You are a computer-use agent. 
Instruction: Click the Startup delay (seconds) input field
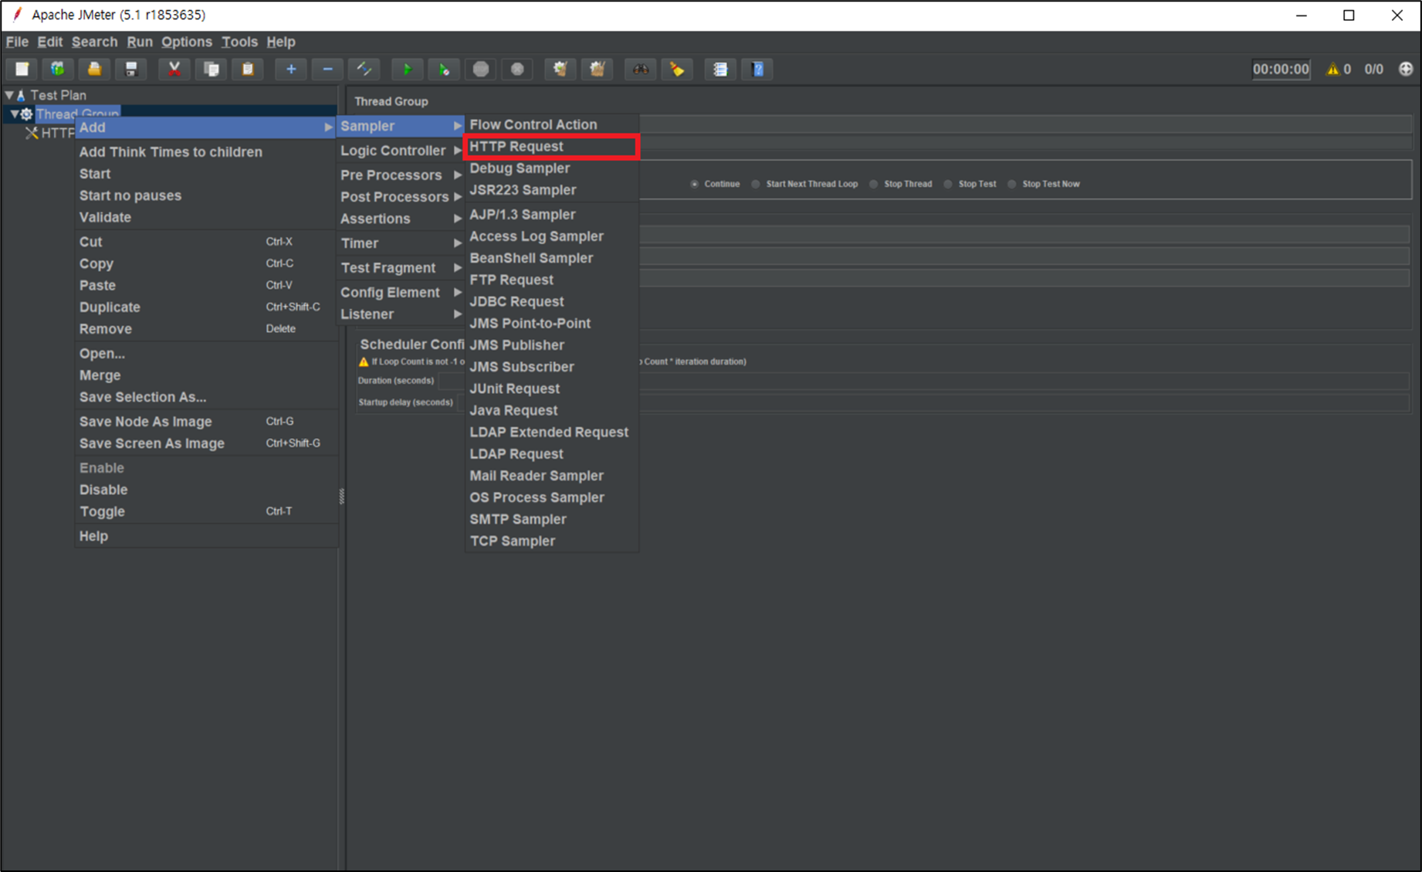[933, 402]
